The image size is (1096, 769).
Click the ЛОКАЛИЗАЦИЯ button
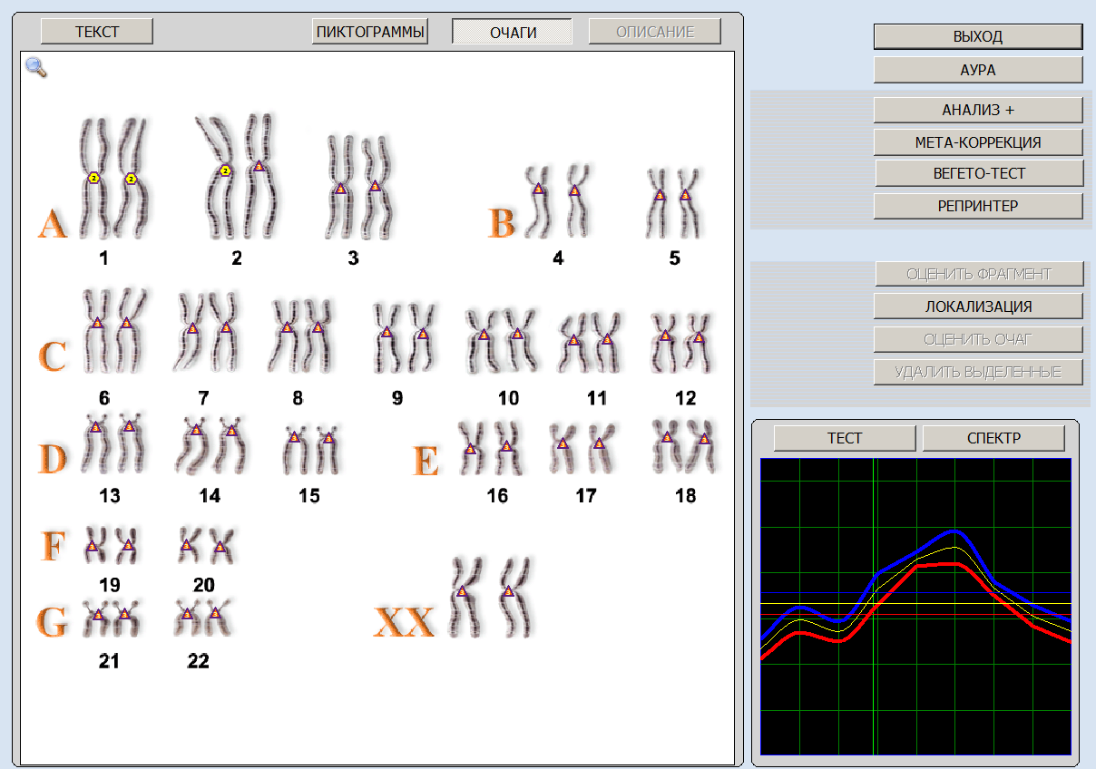[978, 307]
